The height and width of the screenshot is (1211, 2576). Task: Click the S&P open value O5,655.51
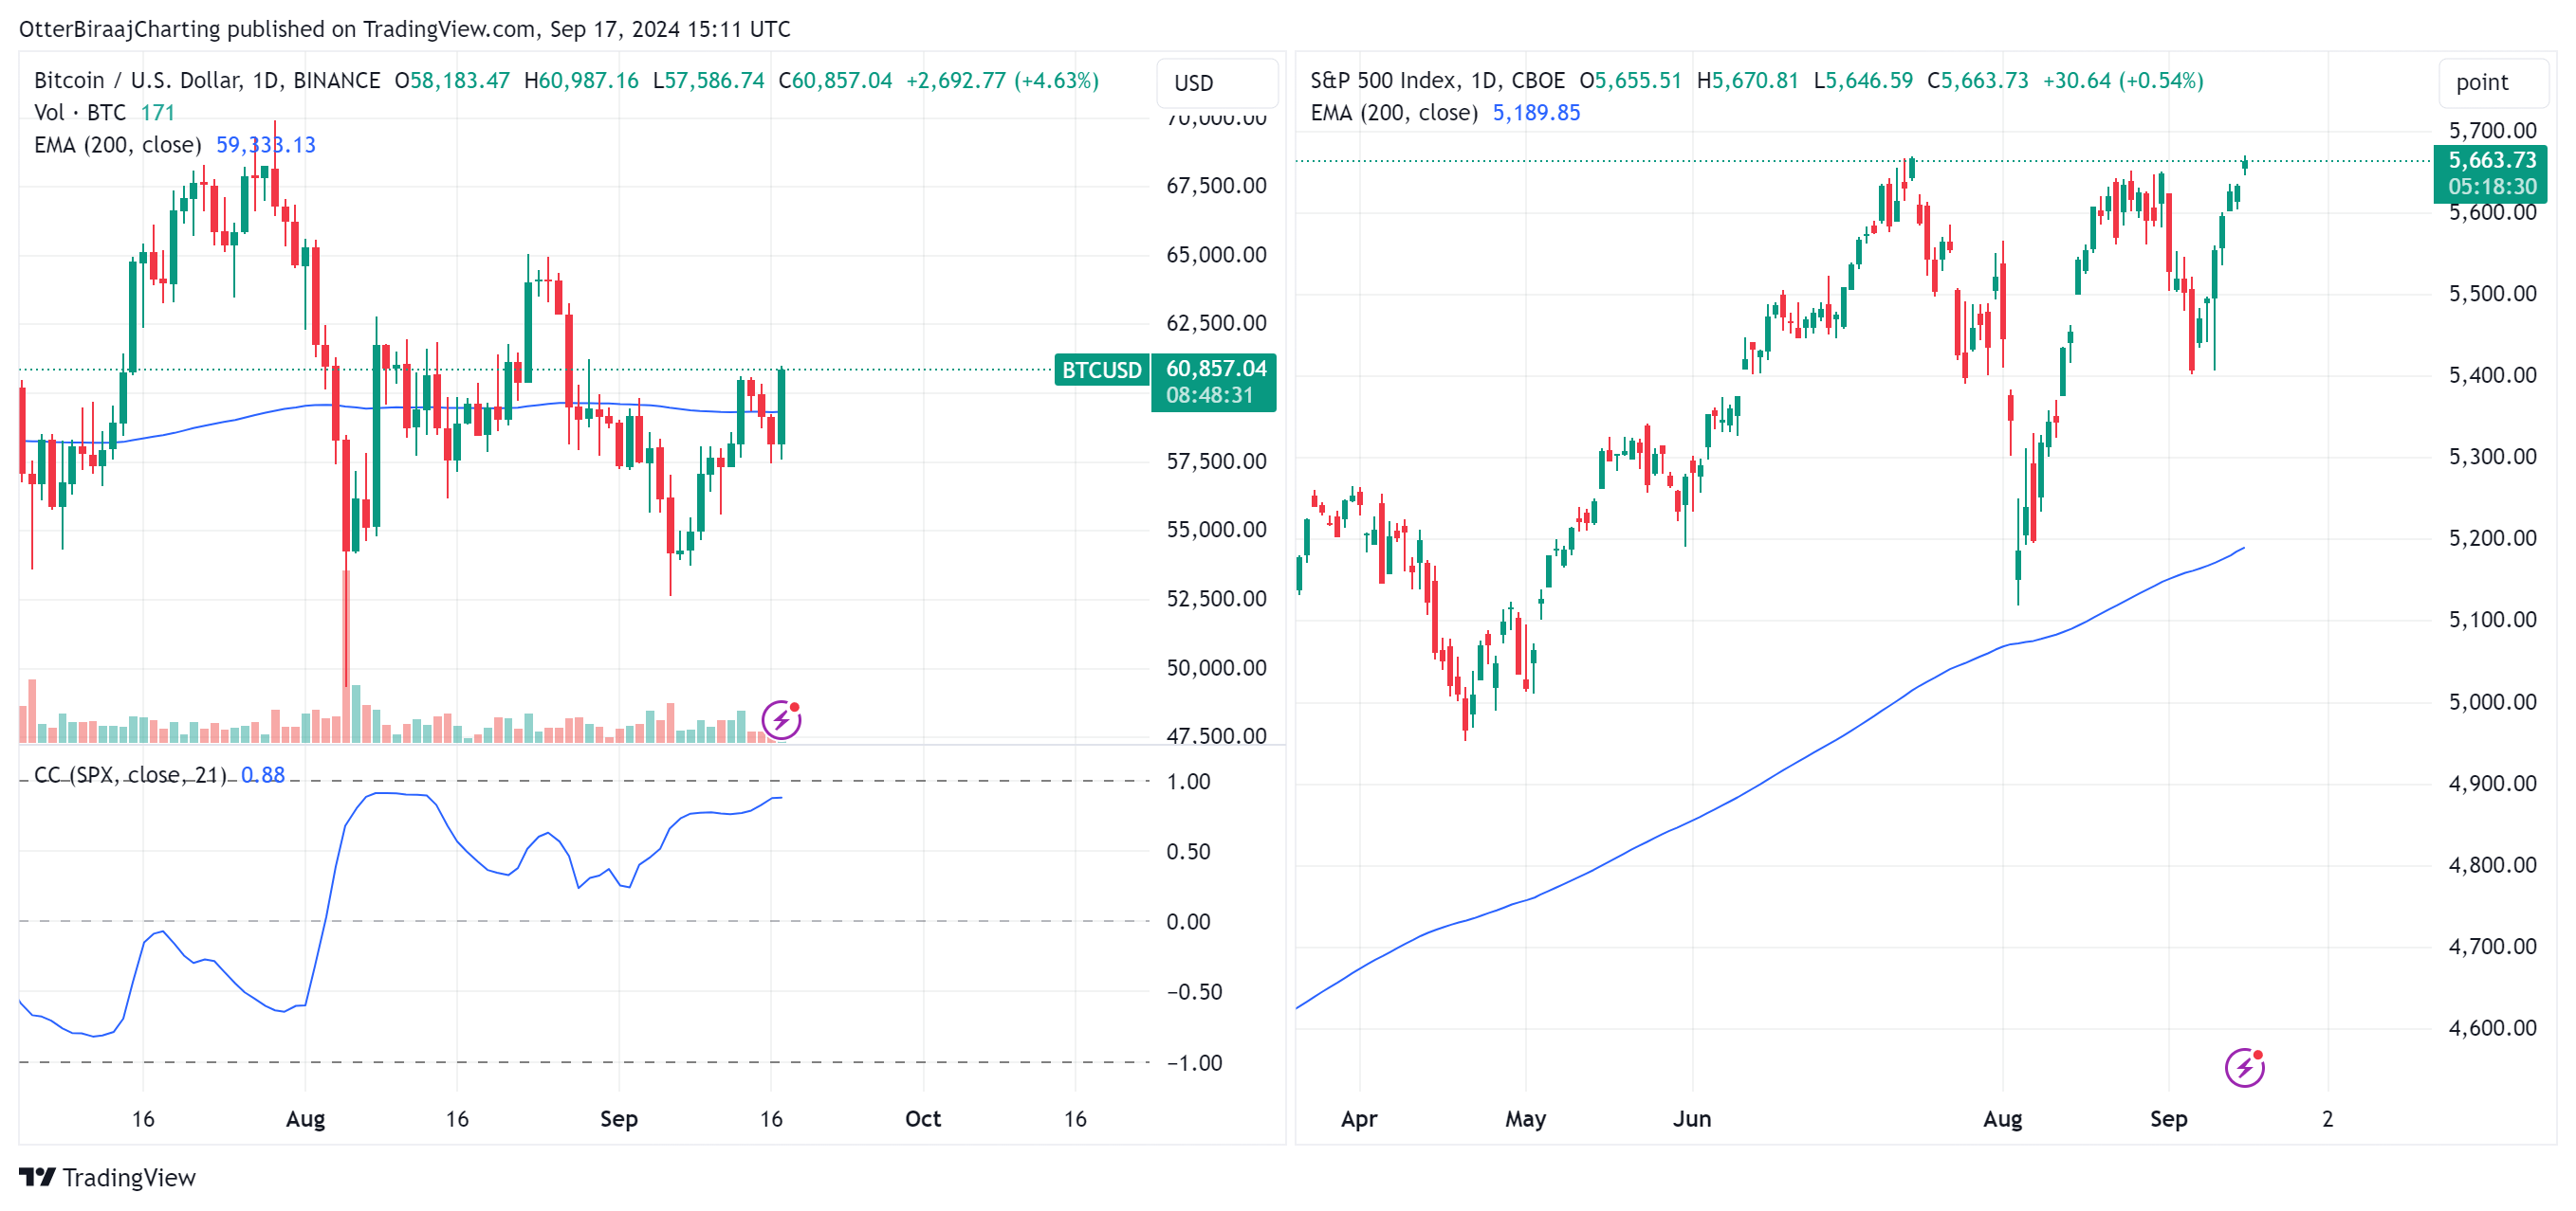click(x=1630, y=80)
